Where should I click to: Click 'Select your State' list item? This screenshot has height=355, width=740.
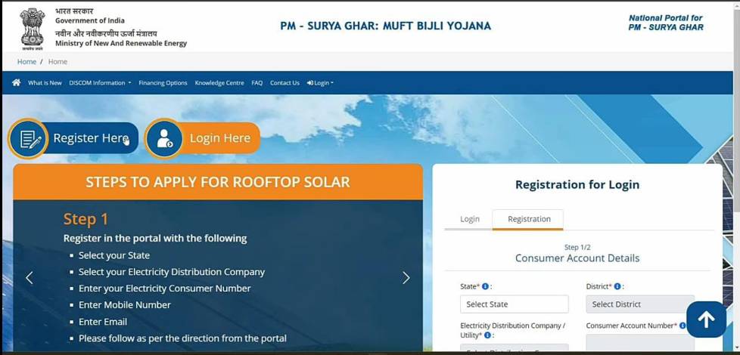(113, 255)
